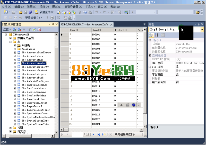This screenshot has height=145, width=206.
Task: Open the 帮助(H) menu
Action: (115, 7)
